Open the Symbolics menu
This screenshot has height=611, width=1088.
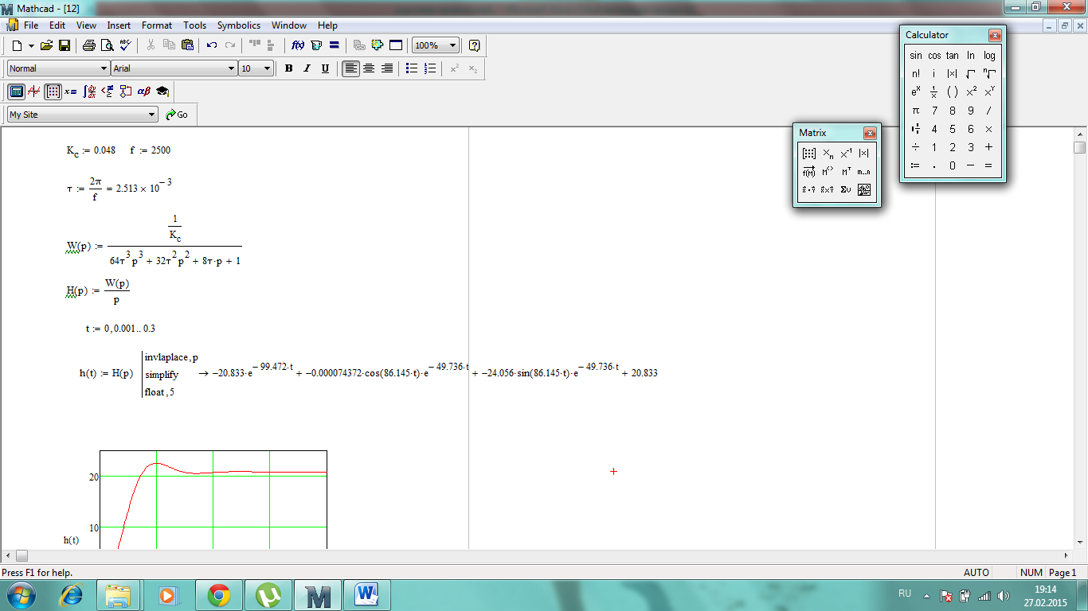238,25
